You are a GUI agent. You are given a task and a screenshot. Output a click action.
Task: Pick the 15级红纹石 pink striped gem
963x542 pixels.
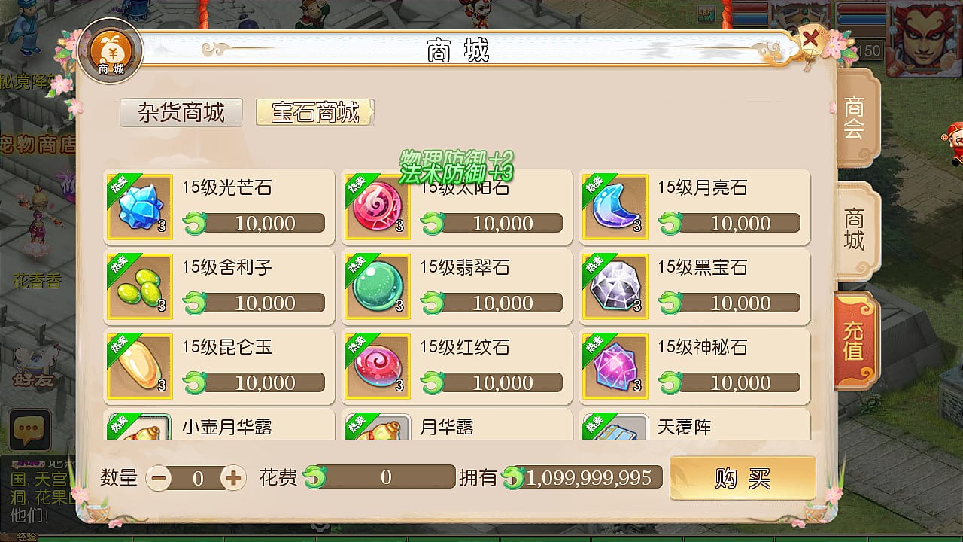click(378, 366)
